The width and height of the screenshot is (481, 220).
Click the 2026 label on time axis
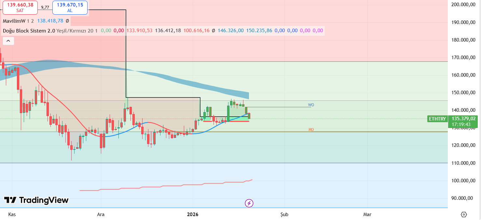(193, 214)
